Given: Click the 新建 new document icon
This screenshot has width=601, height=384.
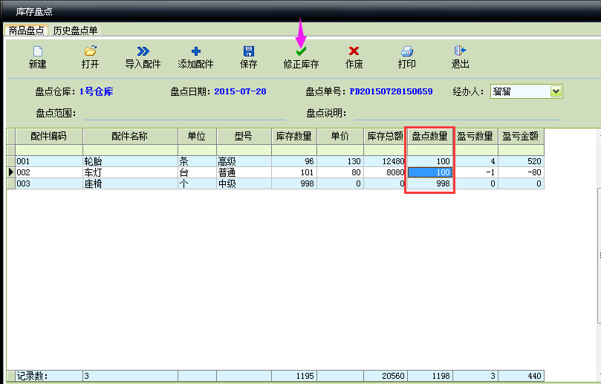Looking at the screenshot, I should click(x=38, y=51).
